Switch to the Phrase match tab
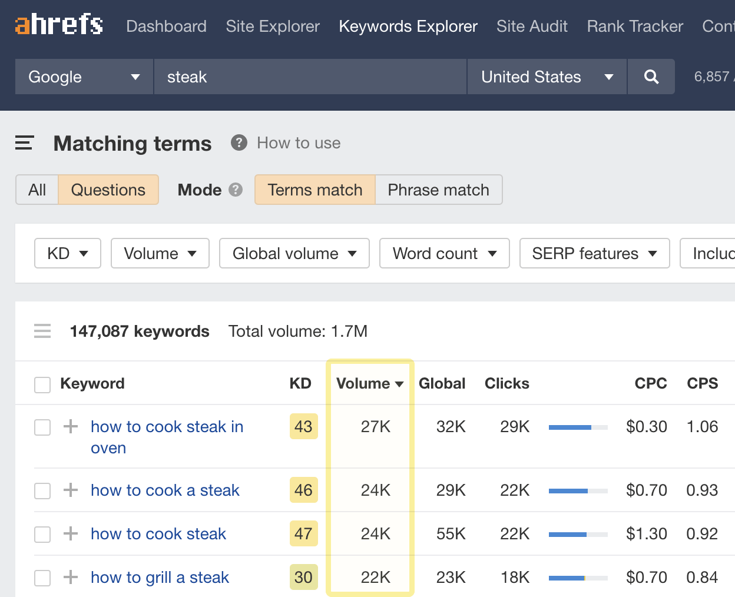Viewport: 735px width, 597px height. pyautogui.click(x=438, y=190)
